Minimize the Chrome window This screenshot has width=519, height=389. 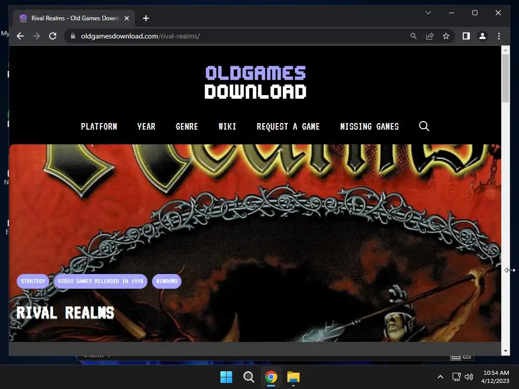(x=452, y=13)
